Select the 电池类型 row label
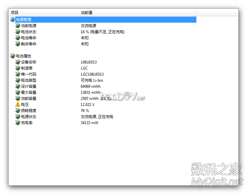247x194 pixels. click(x=29, y=80)
